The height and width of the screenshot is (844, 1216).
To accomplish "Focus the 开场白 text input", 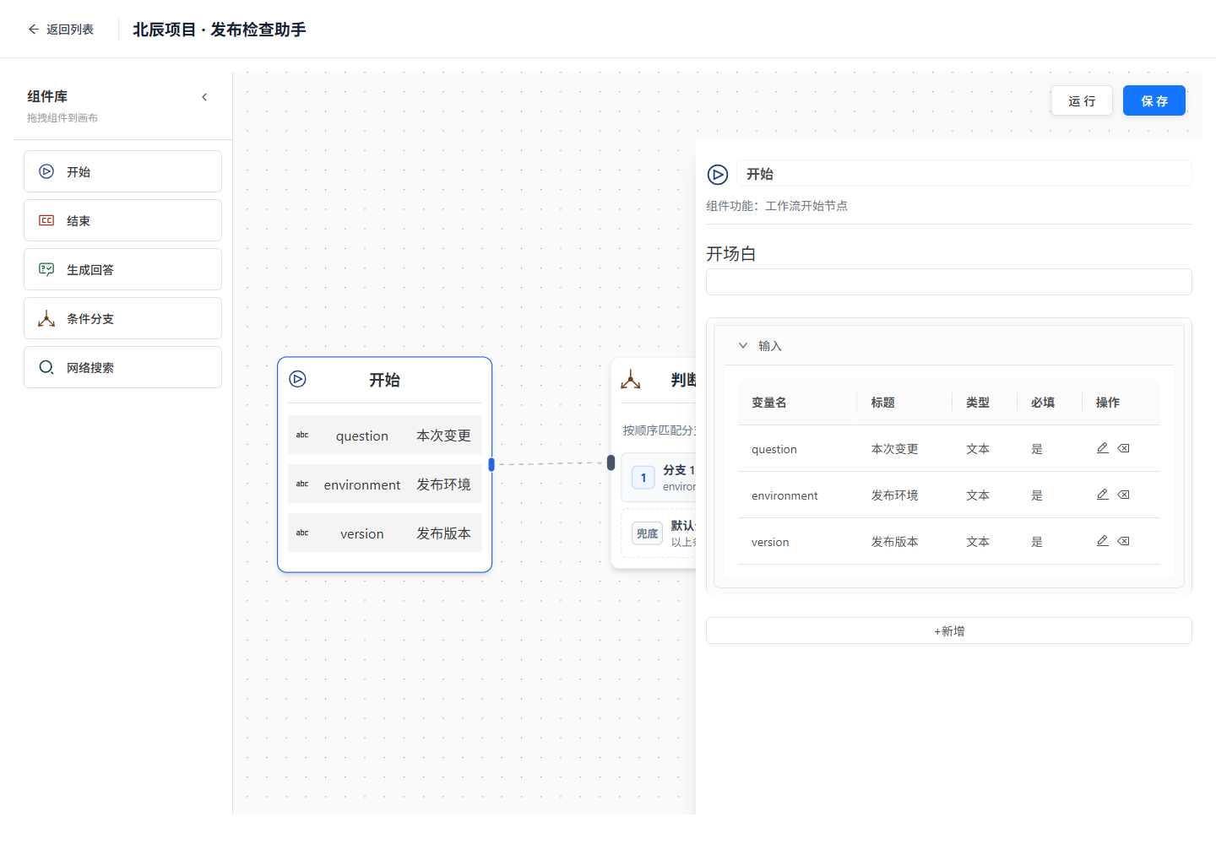I will (x=949, y=282).
